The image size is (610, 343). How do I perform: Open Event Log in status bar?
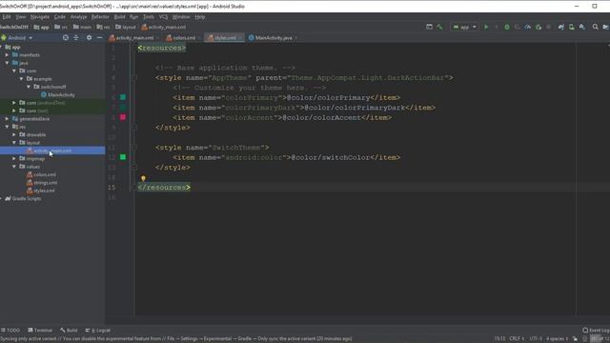(x=596, y=331)
